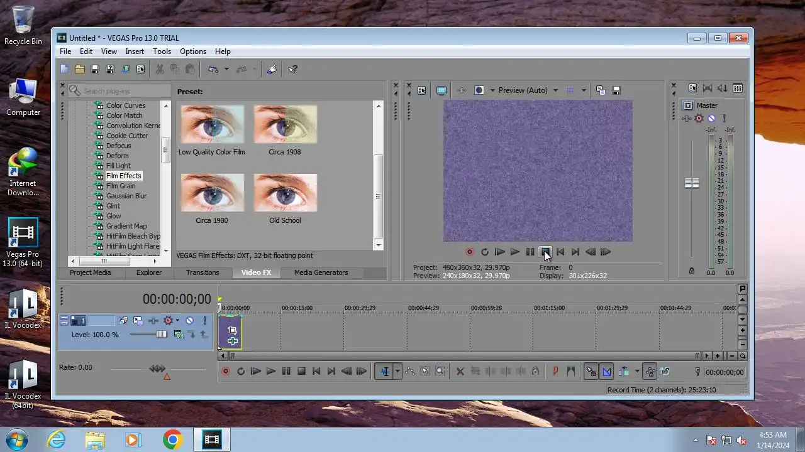Click the What's This help icon
Image resolution: width=805 pixels, height=452 pixels.
pyautogui.click(x=293, y=69)
